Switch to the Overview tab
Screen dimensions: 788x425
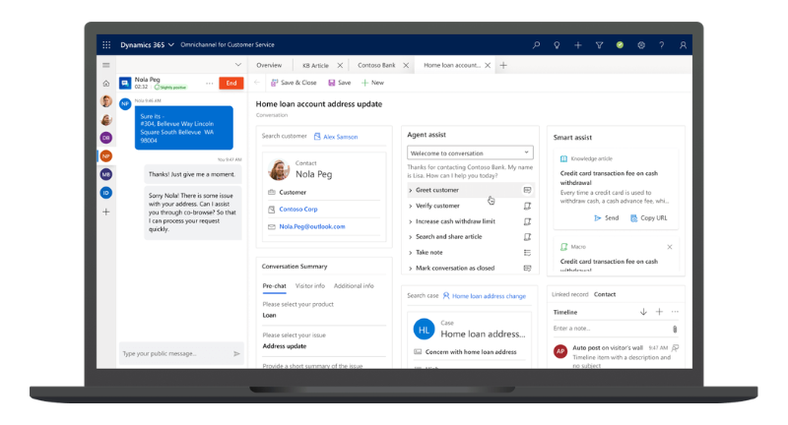(x=269, y=65)
